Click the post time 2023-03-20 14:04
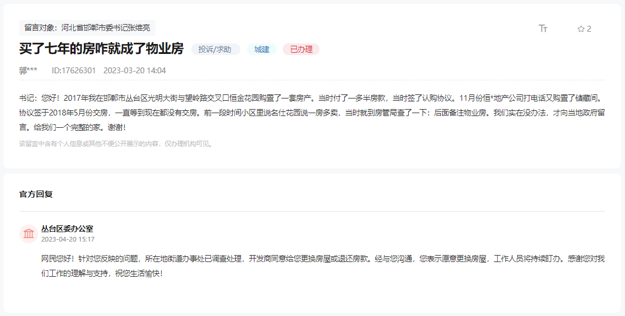 [135, 70]
